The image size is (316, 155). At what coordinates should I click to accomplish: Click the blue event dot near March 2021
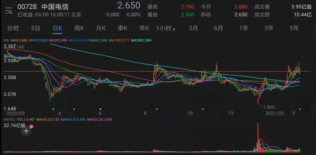pos(300,109)
